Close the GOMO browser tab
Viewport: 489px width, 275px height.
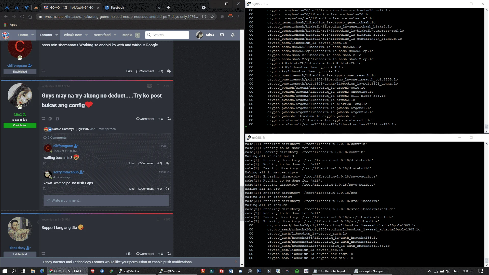point(98,8)
